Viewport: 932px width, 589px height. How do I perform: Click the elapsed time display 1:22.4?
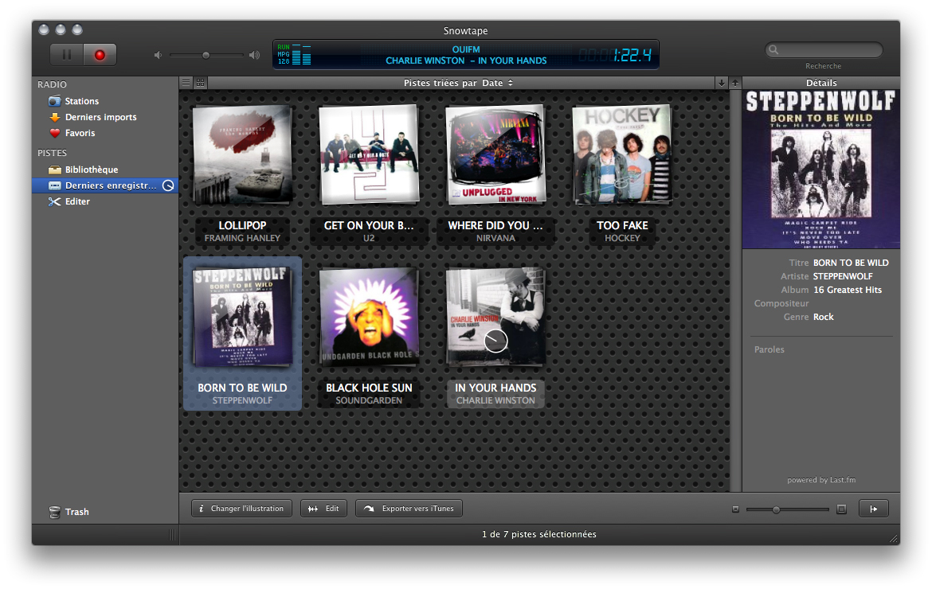click(632, 55)
